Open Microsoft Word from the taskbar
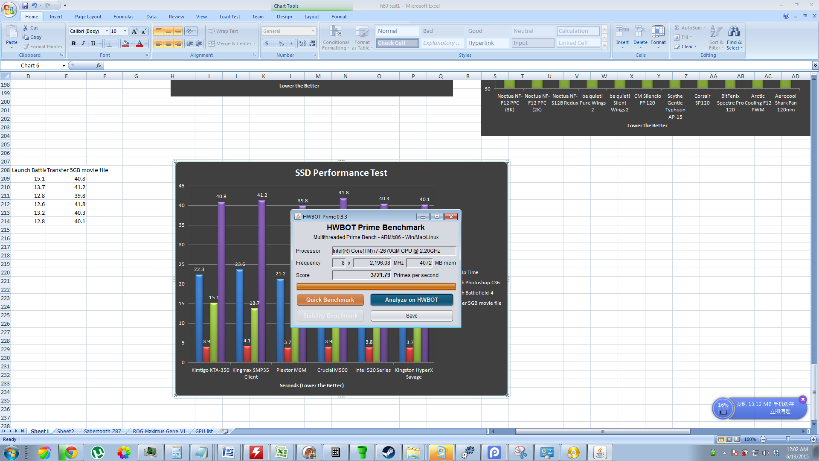Viewport: 819px width, 461px height. point(229,452)
